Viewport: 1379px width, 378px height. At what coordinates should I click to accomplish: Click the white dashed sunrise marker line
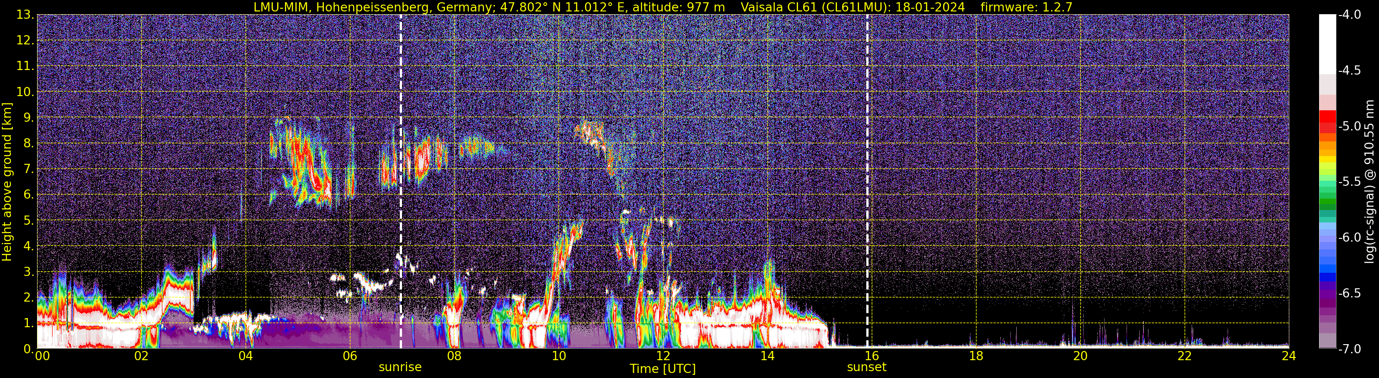tap(400, 182)
